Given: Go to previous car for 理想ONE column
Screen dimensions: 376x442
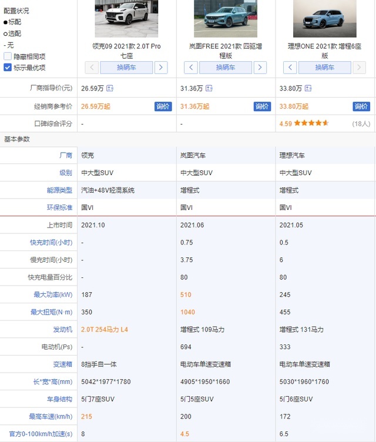Looking at the screenshot, I should (290, 68).
